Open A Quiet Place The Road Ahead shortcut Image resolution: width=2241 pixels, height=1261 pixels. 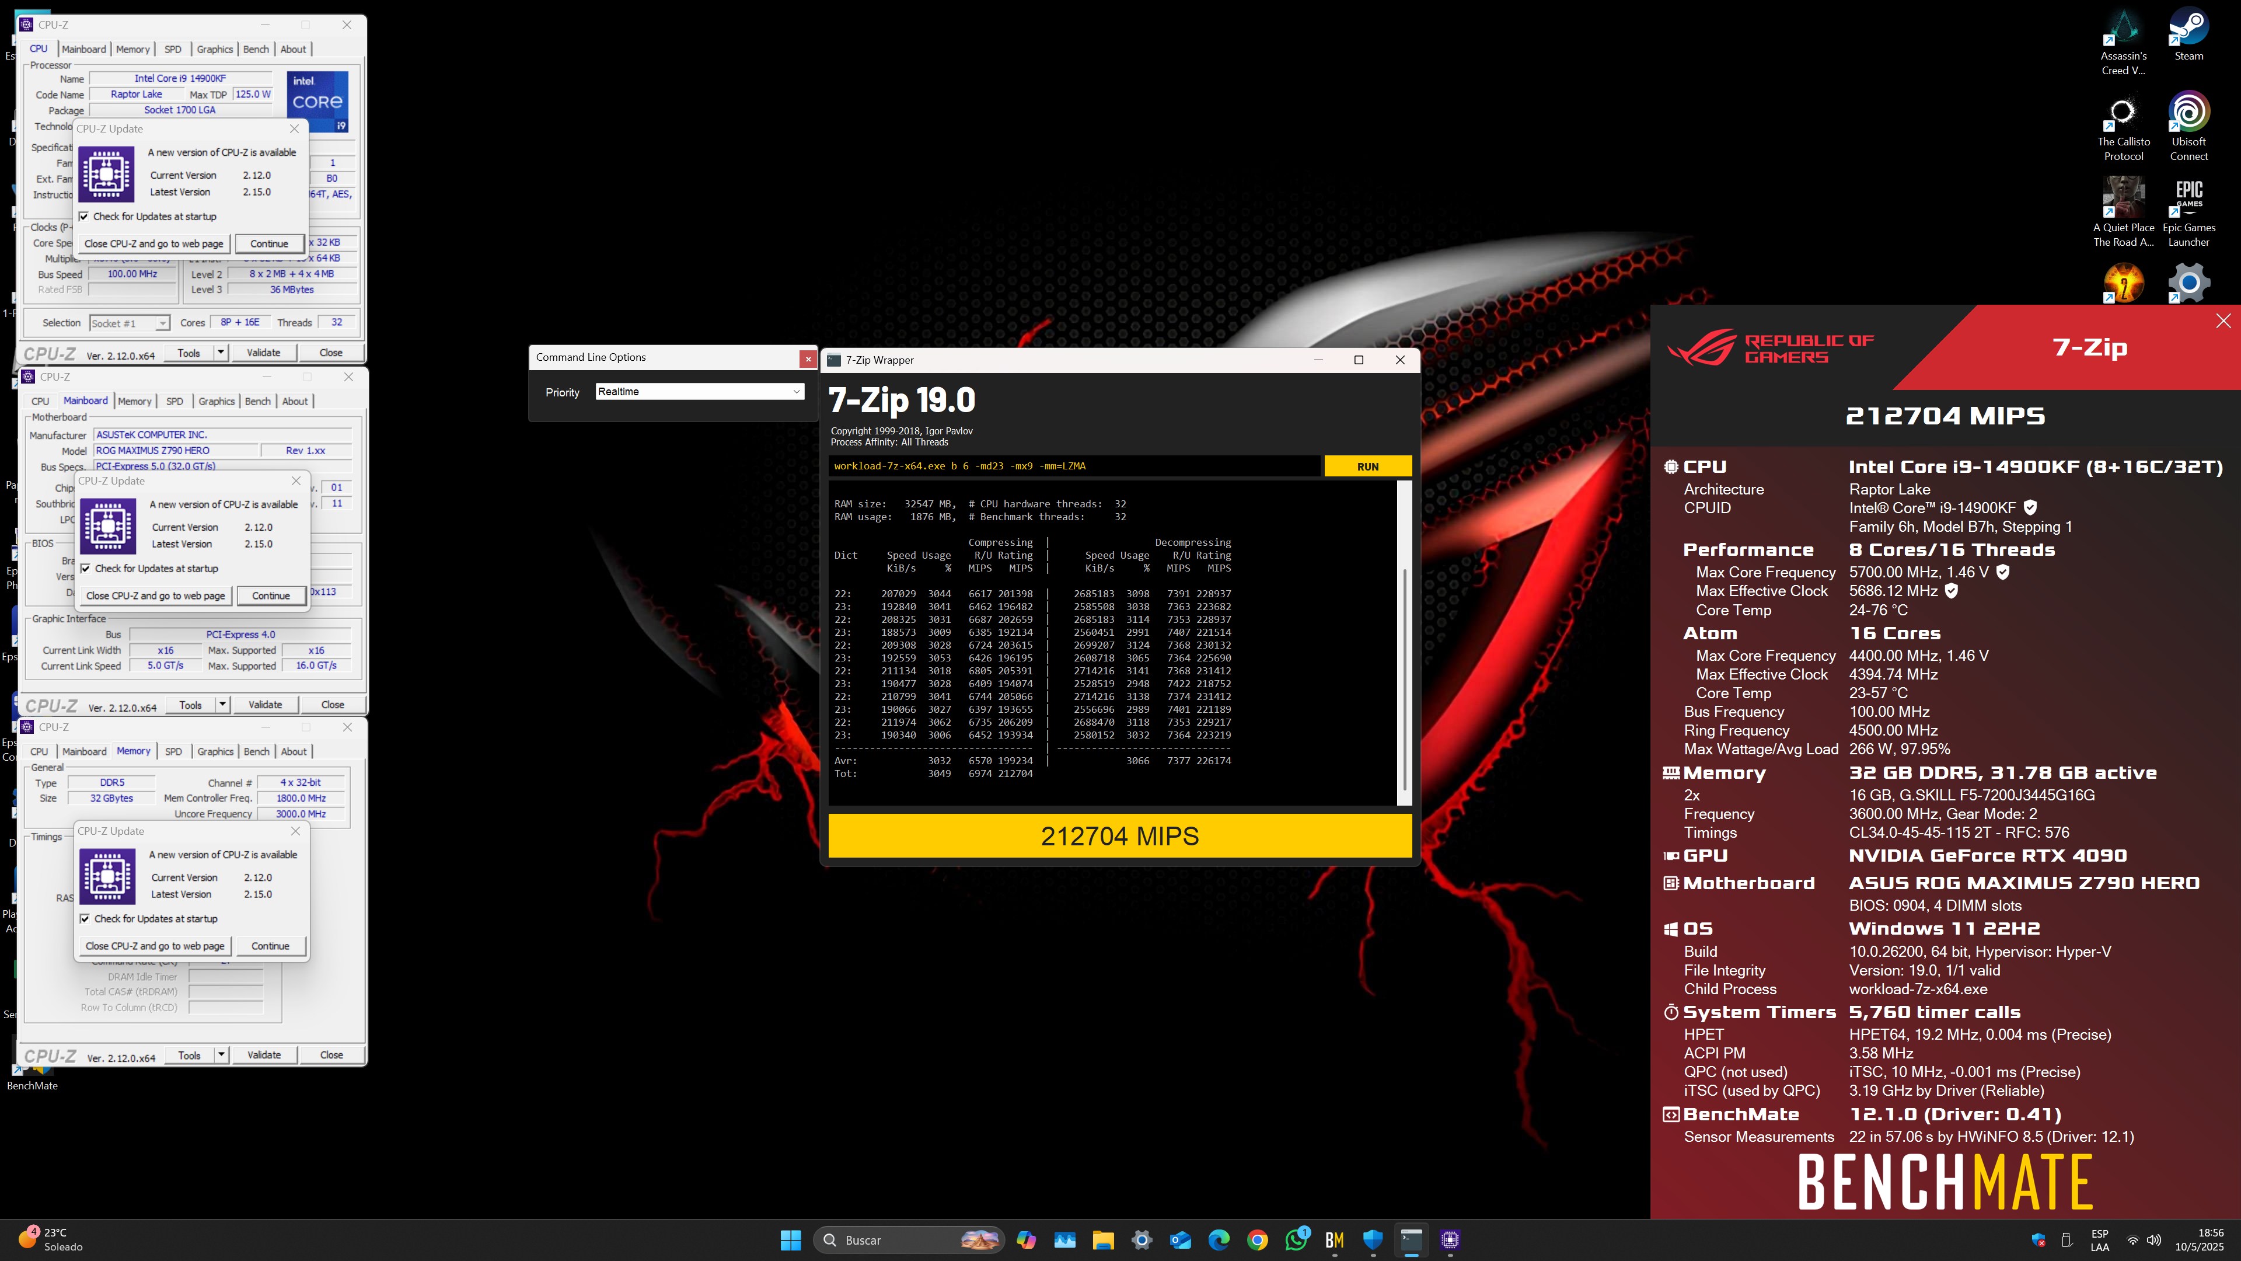(2123, 213)
